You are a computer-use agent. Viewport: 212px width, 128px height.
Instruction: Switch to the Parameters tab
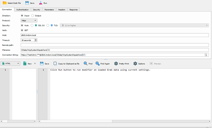pyautogui.click(x=49, y=9)
